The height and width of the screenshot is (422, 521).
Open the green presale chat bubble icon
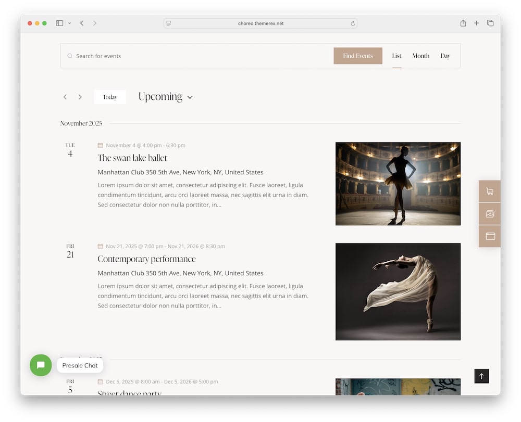[x=41, y=365]
